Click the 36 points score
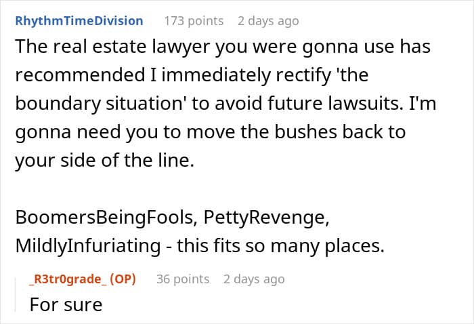The height and width of the screenshot is (324, 474). [x=183, y=279]
